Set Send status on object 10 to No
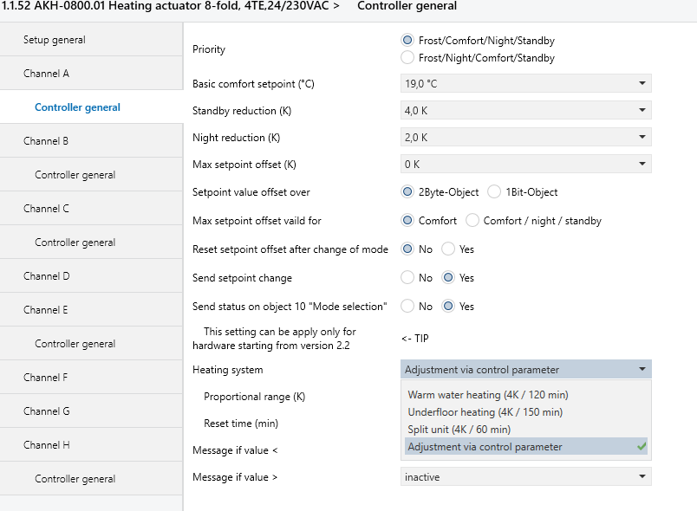This screenshot has height=511, width=697. [x=407, y=307]
